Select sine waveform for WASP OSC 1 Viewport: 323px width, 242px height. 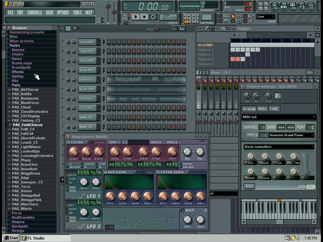[x=124, y=164]
